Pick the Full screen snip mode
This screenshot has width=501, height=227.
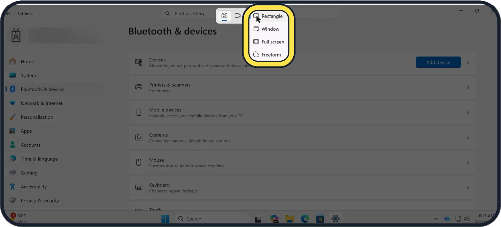[x=269, y=42]
